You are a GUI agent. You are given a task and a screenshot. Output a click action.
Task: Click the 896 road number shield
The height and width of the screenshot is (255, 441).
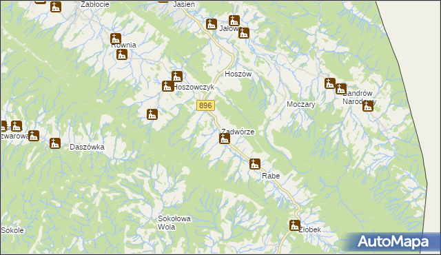coord(205,105)
